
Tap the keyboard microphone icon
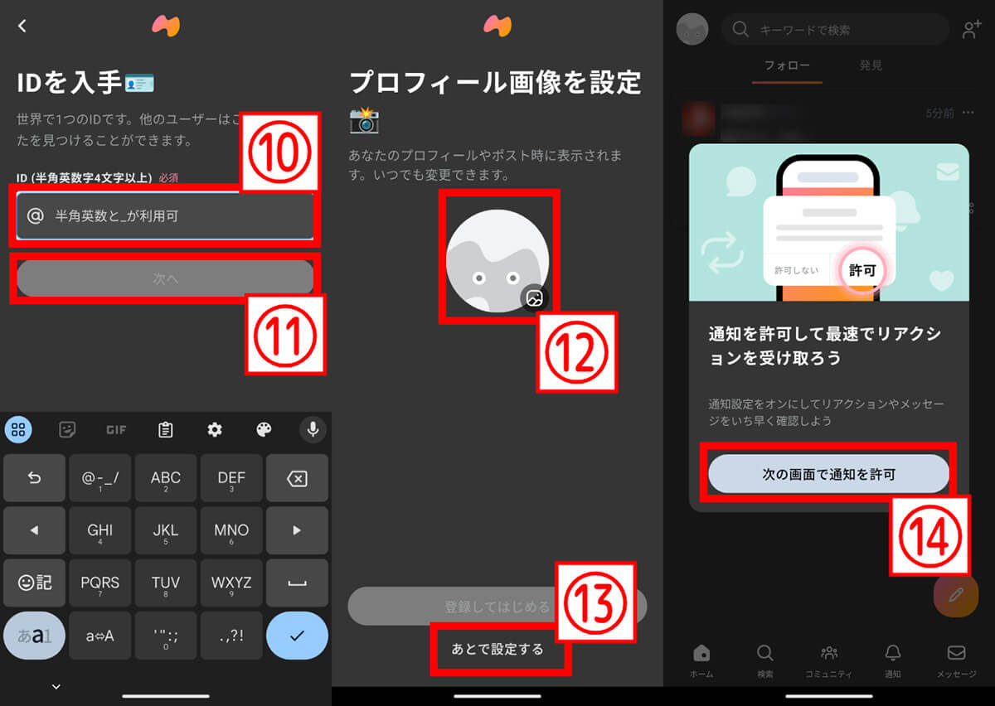[313, 429]
